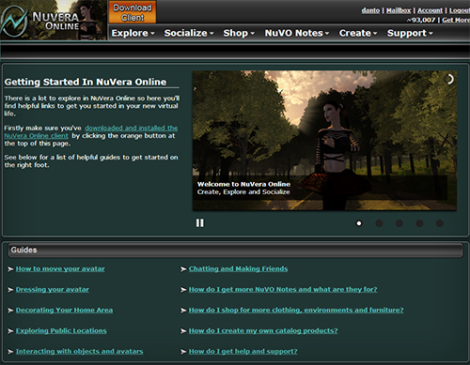This screenshot has height=365, width=470.
Task: Open 'How do I create my own catalog products?' guide
Action: tap(263, 331)
